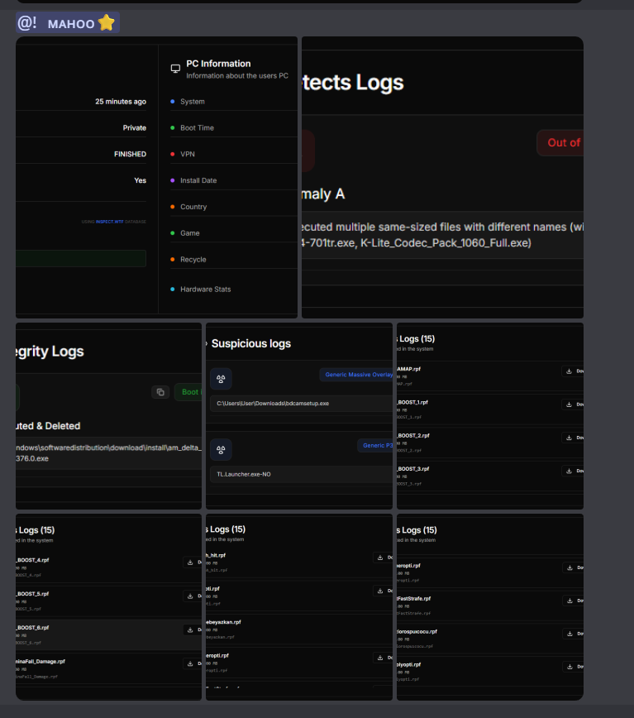Click the Private value
This screenshot has height=718, width=634.
[x=135, y=127]
